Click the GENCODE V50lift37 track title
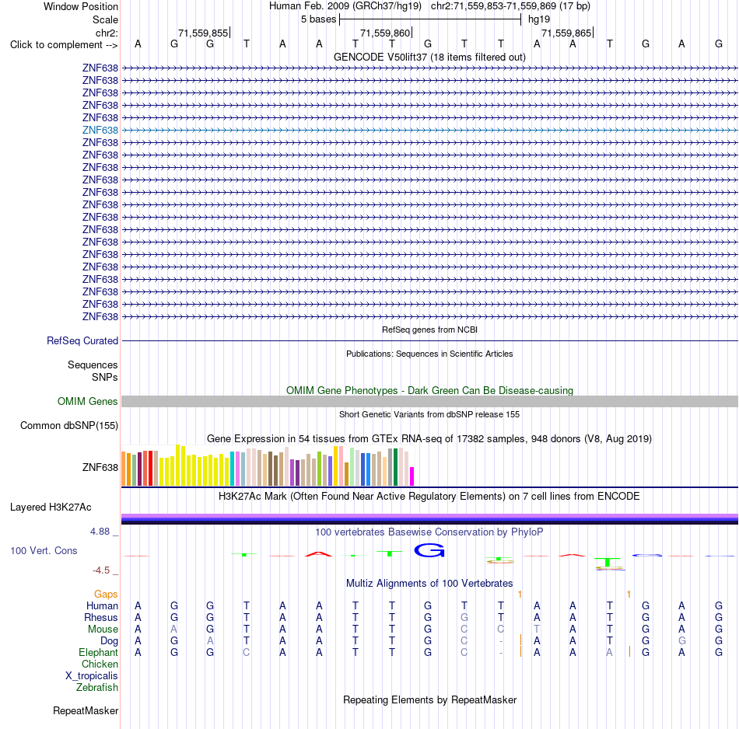 click(429, 57)
